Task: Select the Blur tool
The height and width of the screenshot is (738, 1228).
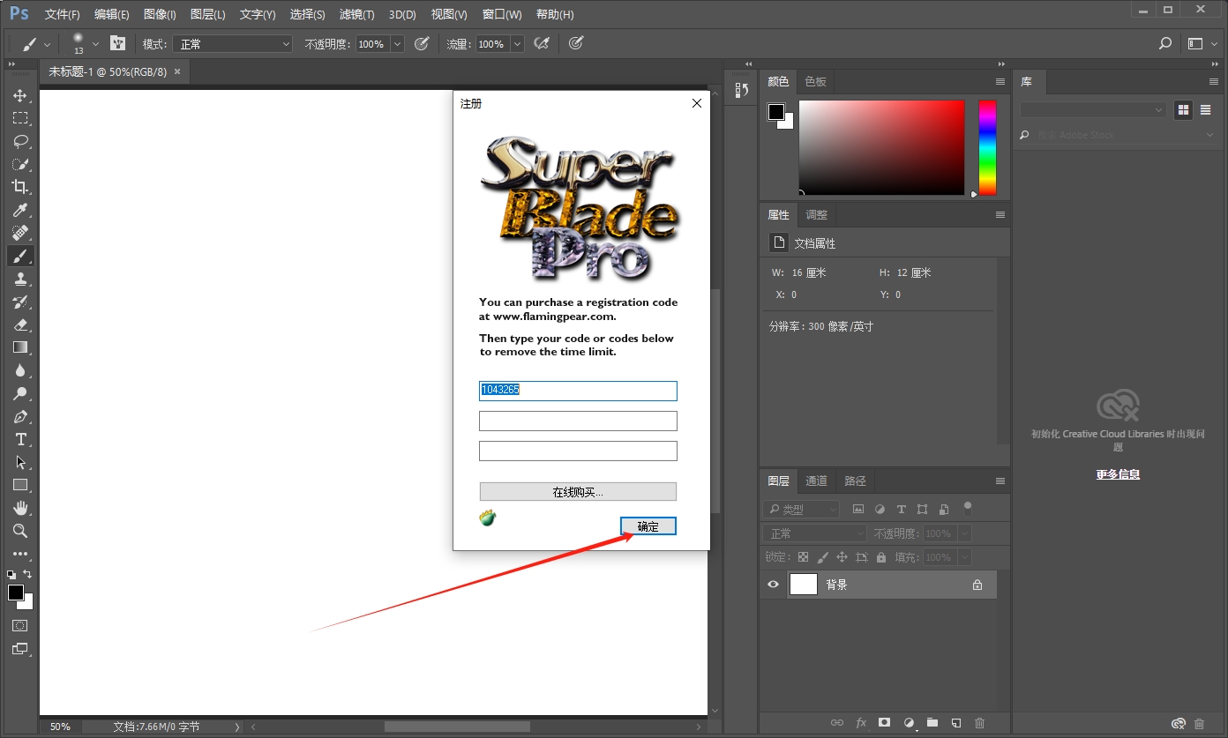Action: click(x=19, y=370)
